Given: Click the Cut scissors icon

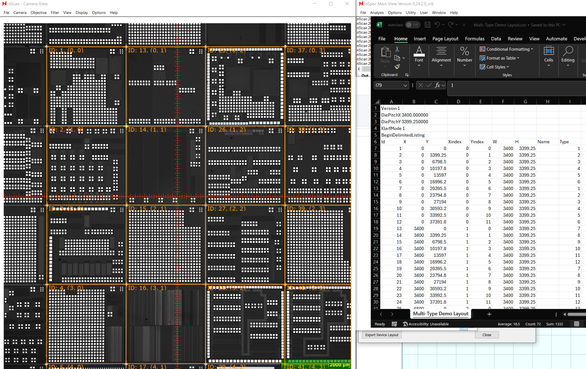Looking at the screenshot, I should click(397, 49).
